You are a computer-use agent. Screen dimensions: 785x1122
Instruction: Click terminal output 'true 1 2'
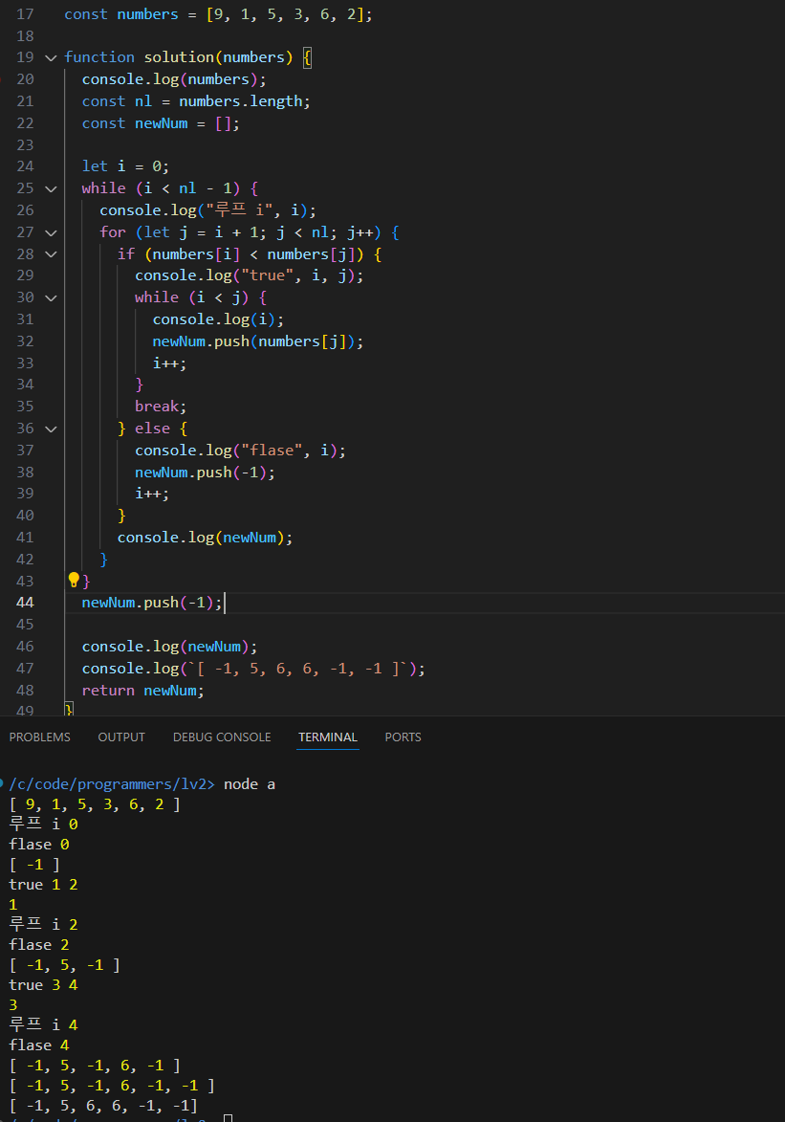43,885
